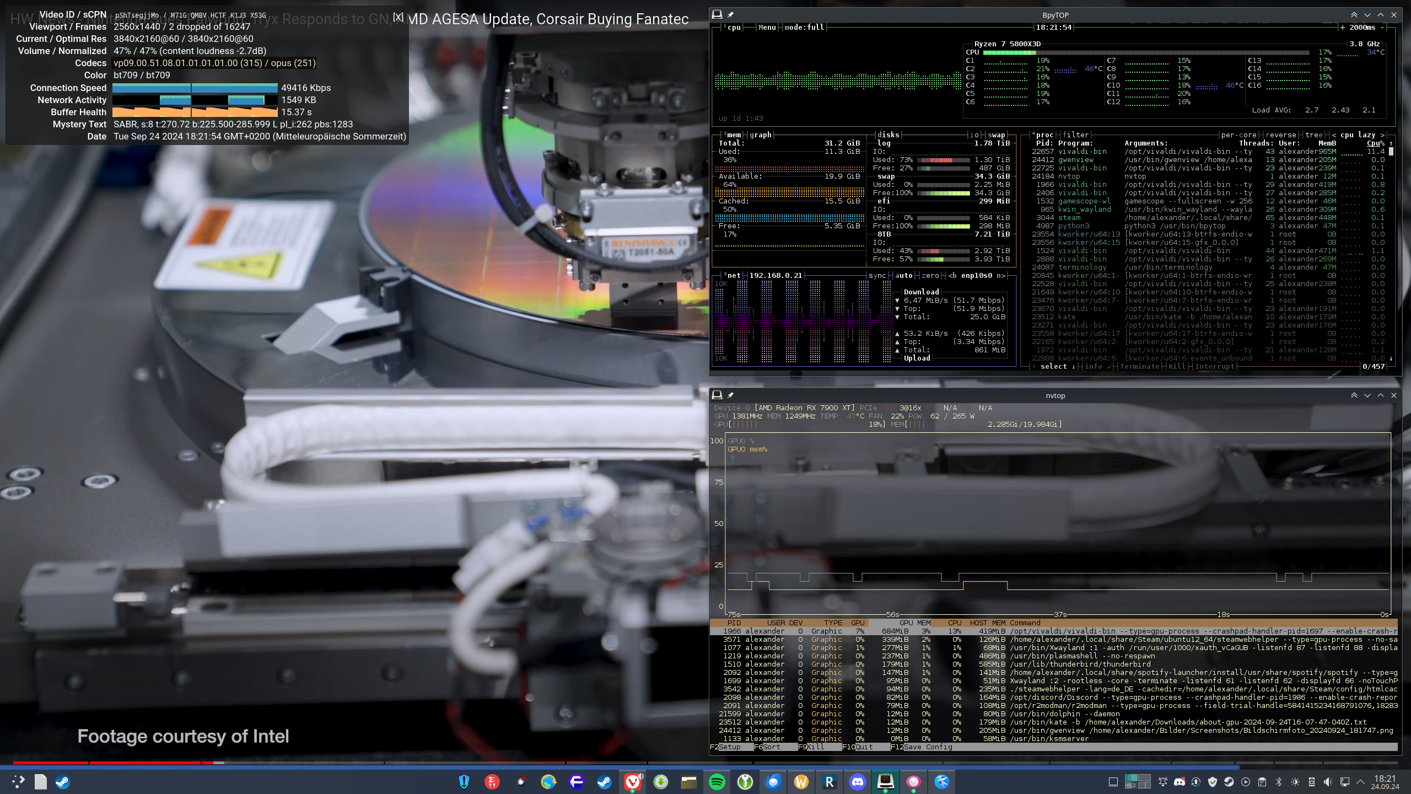Pin the BpyTOP window with the pin icon
Viewport: 1411px width, 794px height.
(730, 15)
